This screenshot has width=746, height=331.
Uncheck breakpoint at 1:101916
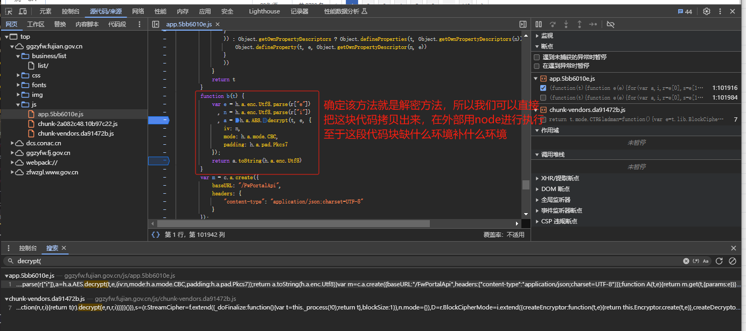point(543,88)
